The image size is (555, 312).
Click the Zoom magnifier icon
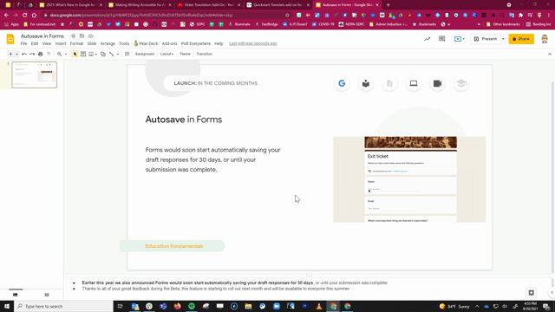click(x=60, y=54)
